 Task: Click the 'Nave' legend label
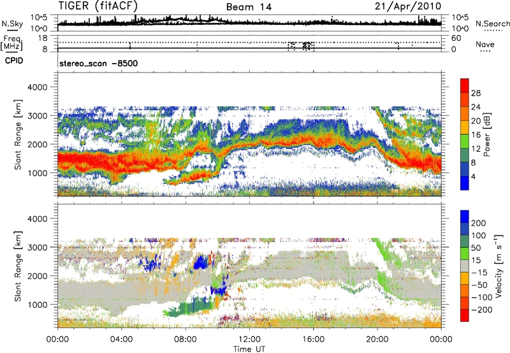(484, 44)
